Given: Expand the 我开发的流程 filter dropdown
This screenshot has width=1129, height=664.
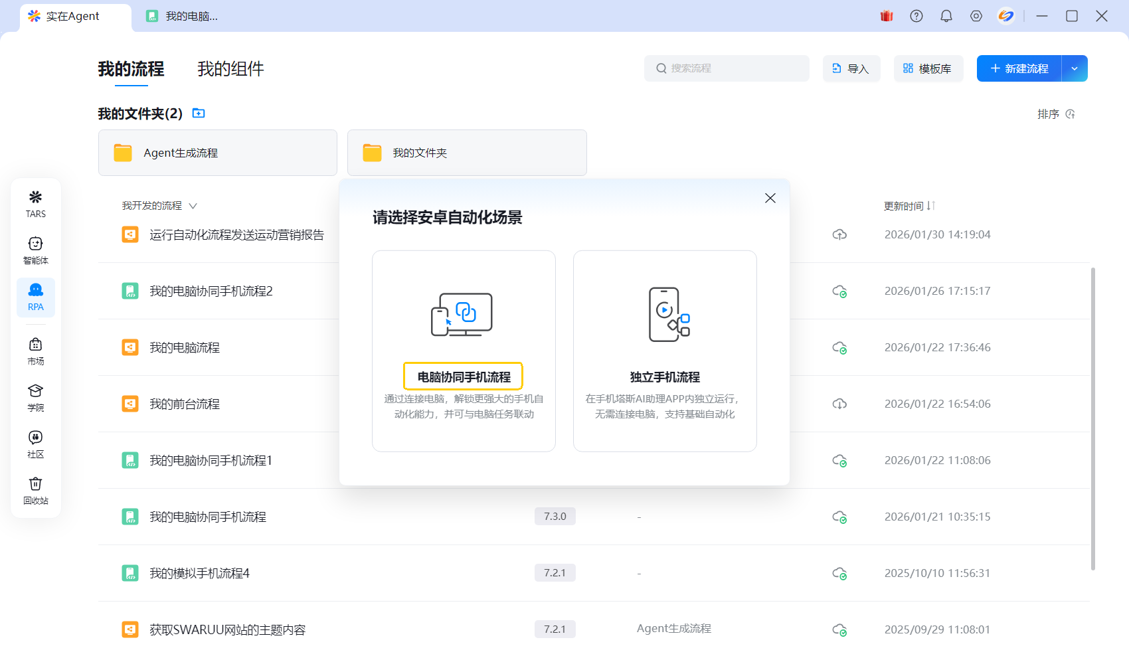Looking at the screenshot, I should pyautogui.click(x=193, y=206).
